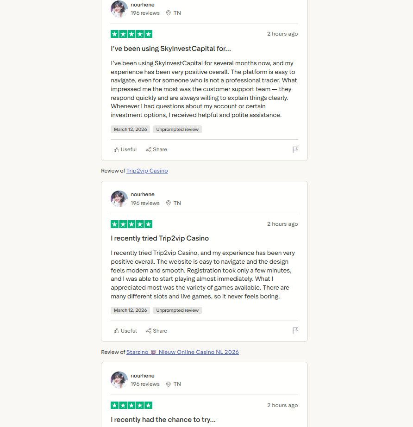Open review titled "I recently had the chance to try..."
Screen dimensions: 413x427
[163, 420]
